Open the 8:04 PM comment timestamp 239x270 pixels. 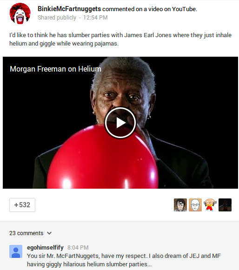pos(78,248)
